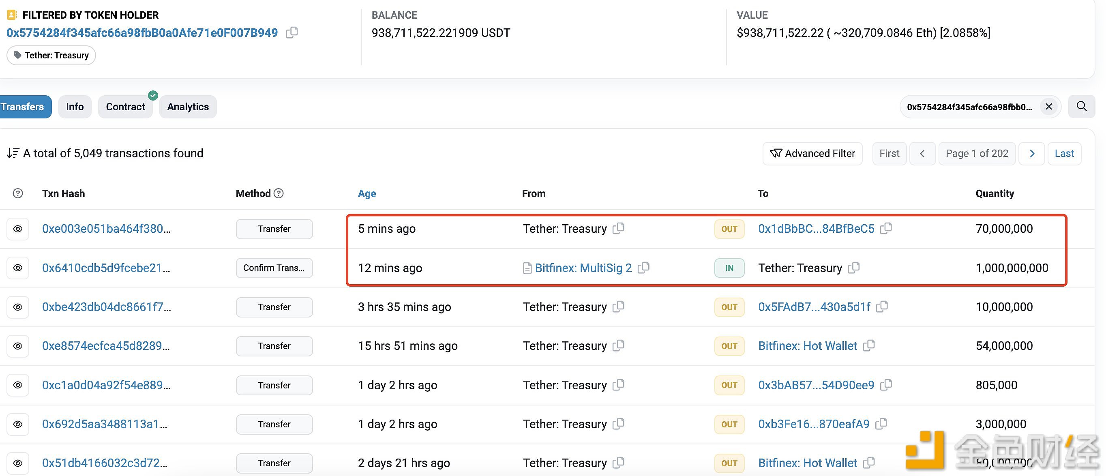Open the Advanced Filter
1106x476 pixels.
click(x=812, y=154)
